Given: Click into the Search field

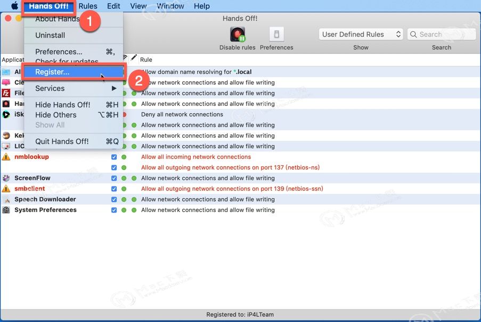Looking at the screenshot, I should point(442,35).
